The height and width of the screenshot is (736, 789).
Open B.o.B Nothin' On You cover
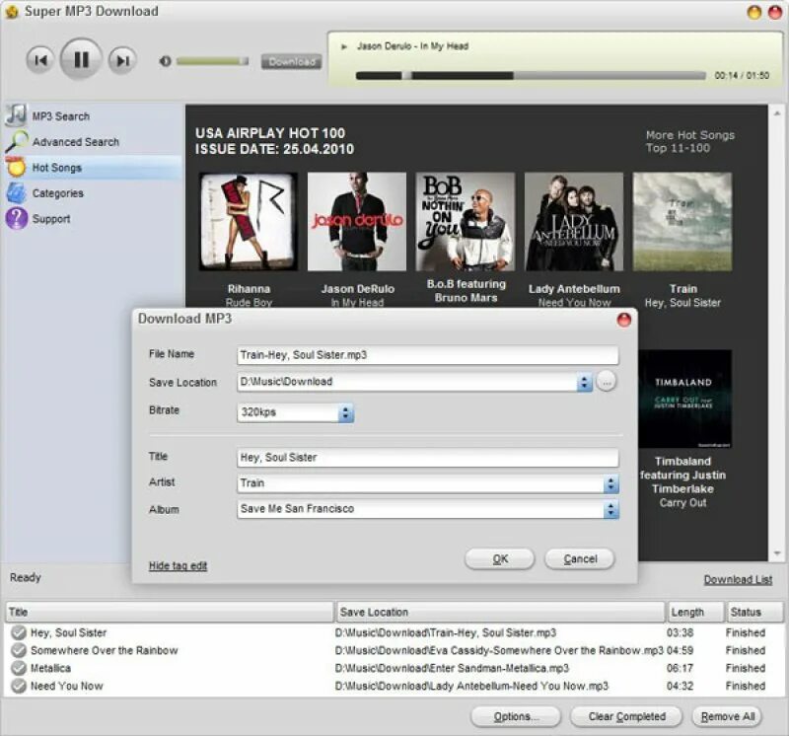tap(466, 222)
